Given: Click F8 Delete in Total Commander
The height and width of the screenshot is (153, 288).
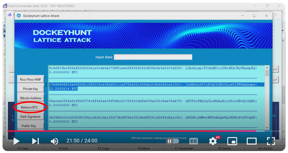Looking at the screenshot, I should (x=225, y=148).
